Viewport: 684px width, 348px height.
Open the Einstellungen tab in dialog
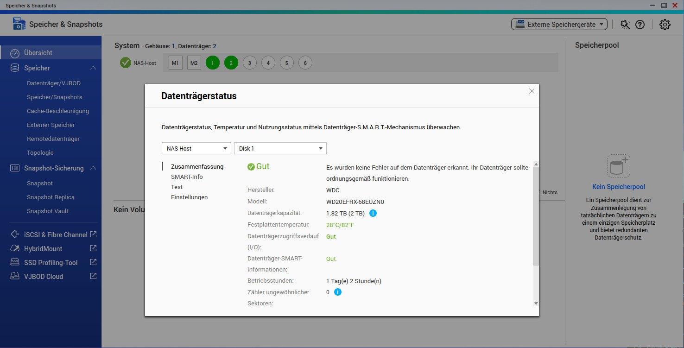point(189,197)
